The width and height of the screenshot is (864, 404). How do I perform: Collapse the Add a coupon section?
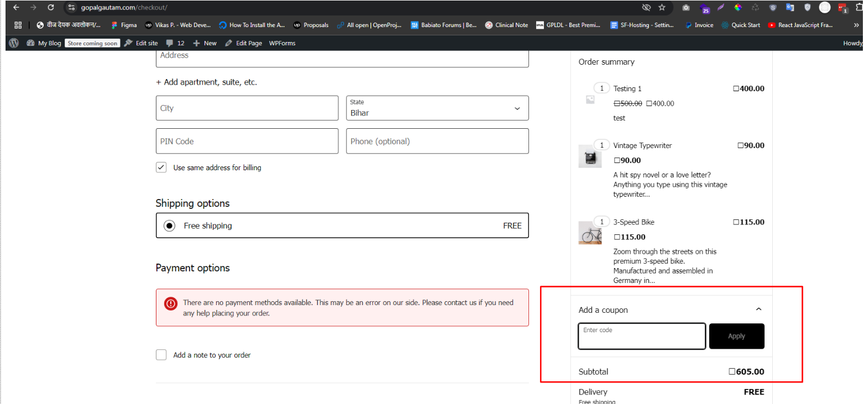click(x=758, y=309)
